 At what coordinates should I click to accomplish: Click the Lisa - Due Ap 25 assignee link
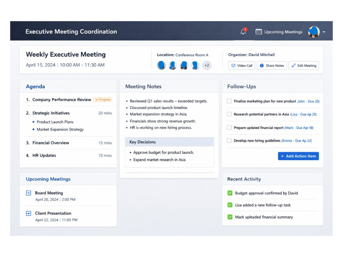coord(304,114)
